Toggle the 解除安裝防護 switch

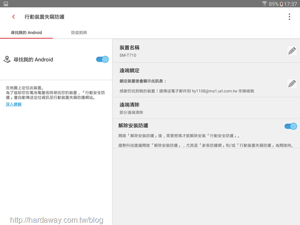[291, 126]
